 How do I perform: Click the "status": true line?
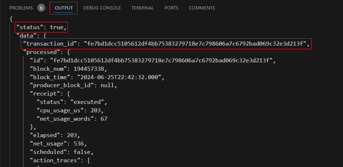pyautogui.click(x=42, y=27)
